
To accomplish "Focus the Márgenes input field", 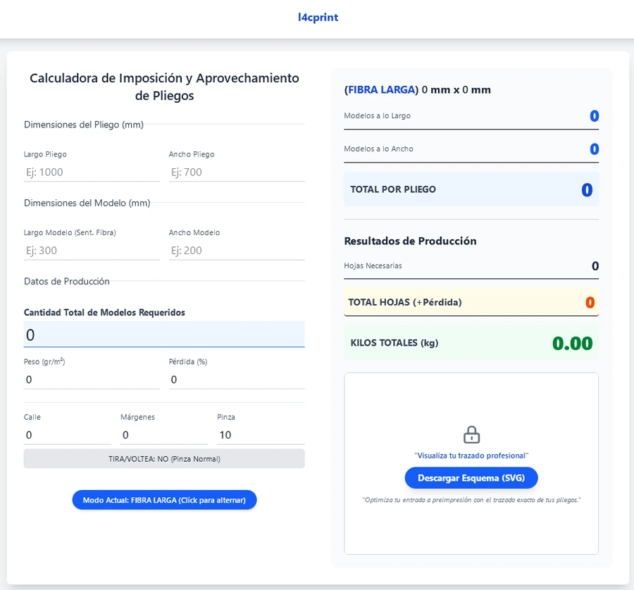I will pos(163,435).
